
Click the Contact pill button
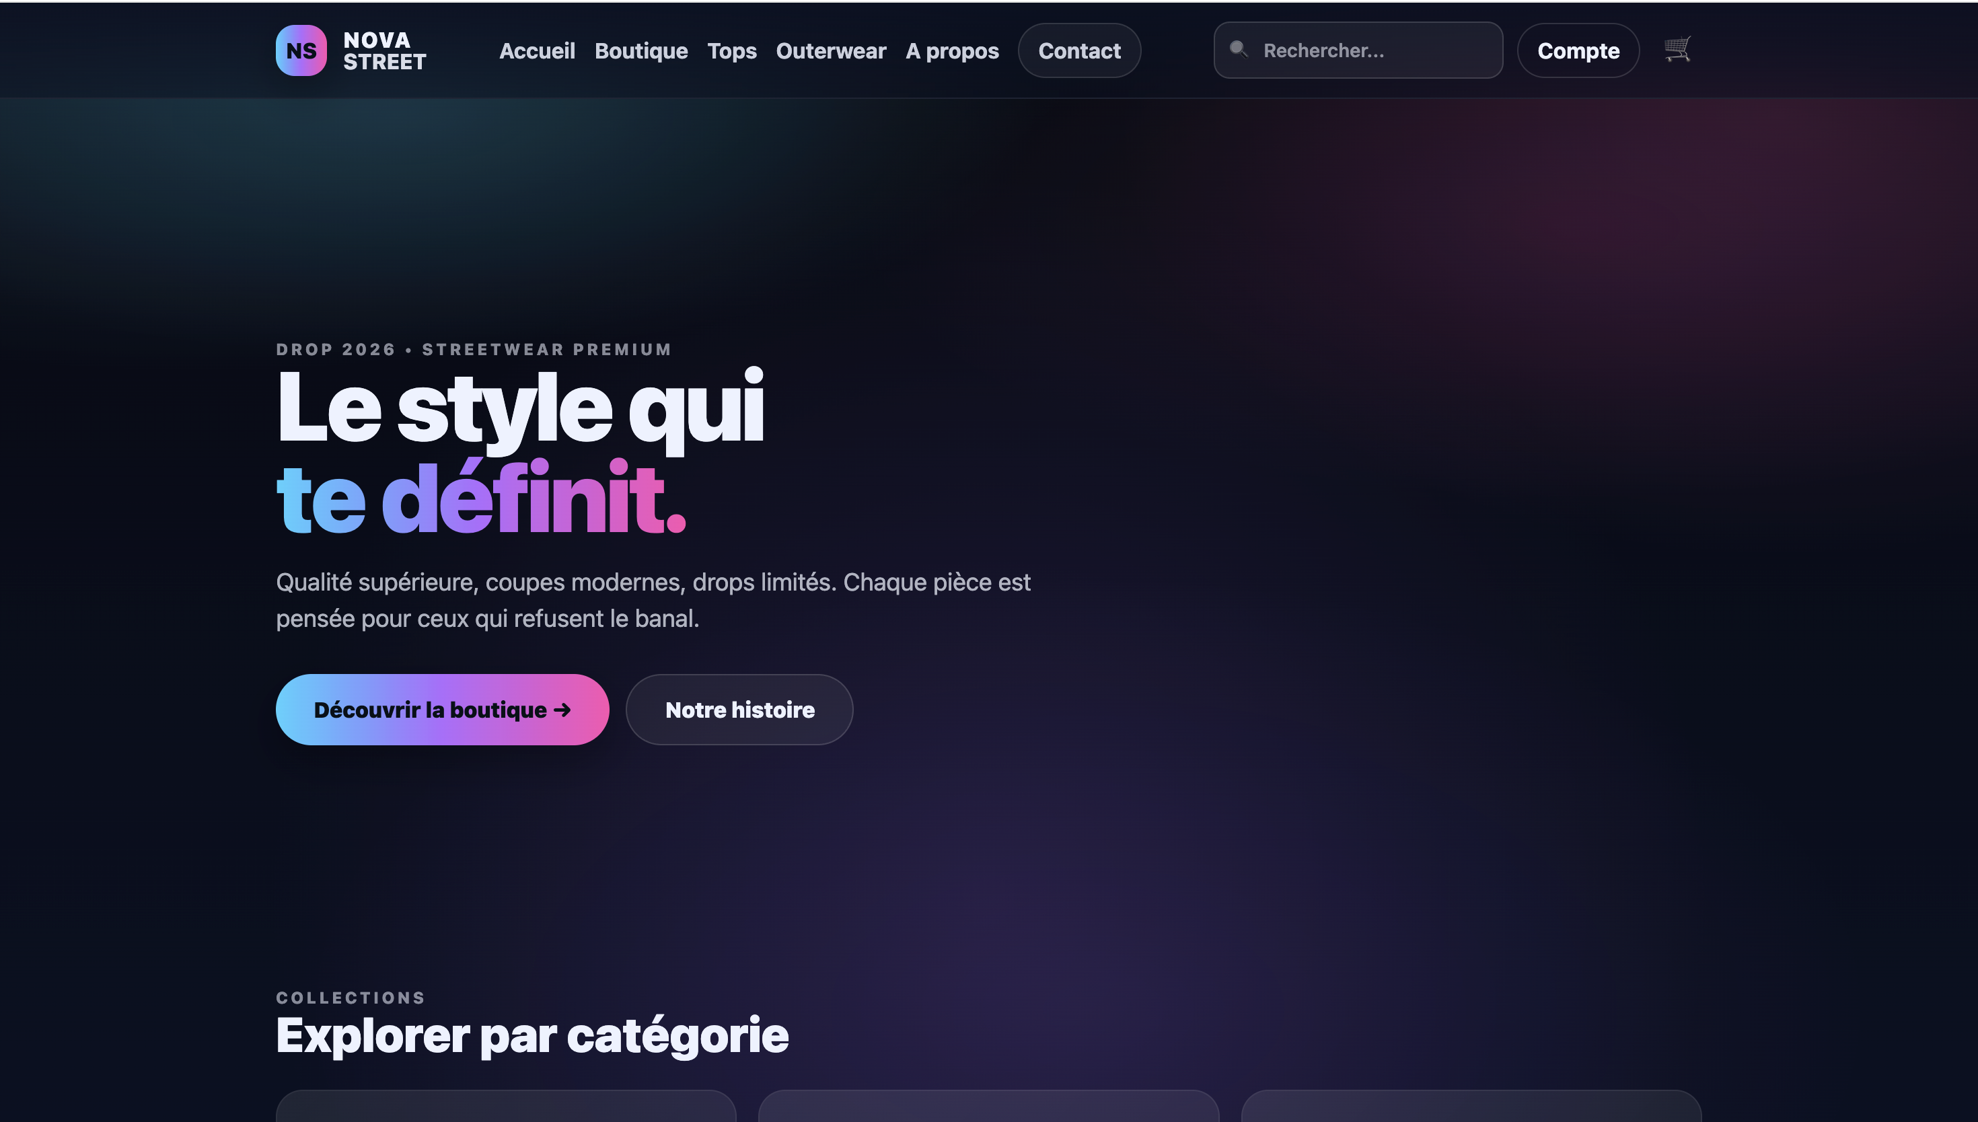pos(1078,51)
